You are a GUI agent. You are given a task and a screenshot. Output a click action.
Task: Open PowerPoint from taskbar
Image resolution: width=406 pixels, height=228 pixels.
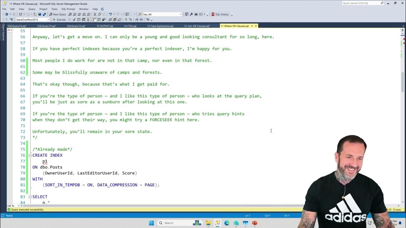click(254, 223)
